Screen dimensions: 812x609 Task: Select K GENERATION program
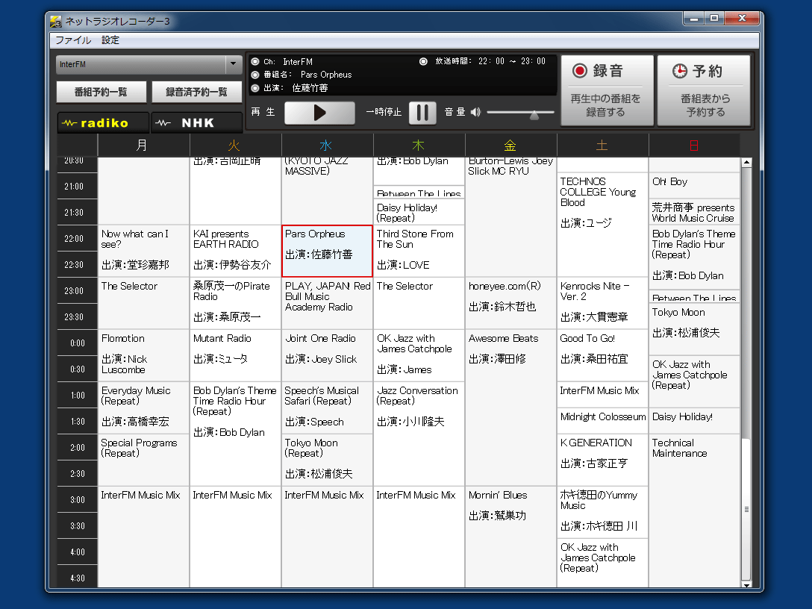[x=603, y=460]
